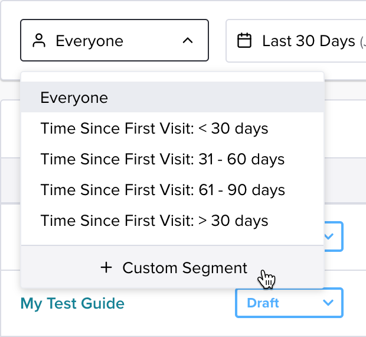Image resolution: width=366 pixels, height=337 pixels.
Task: Create a new Custom Segment
Action: click(172, 267)
